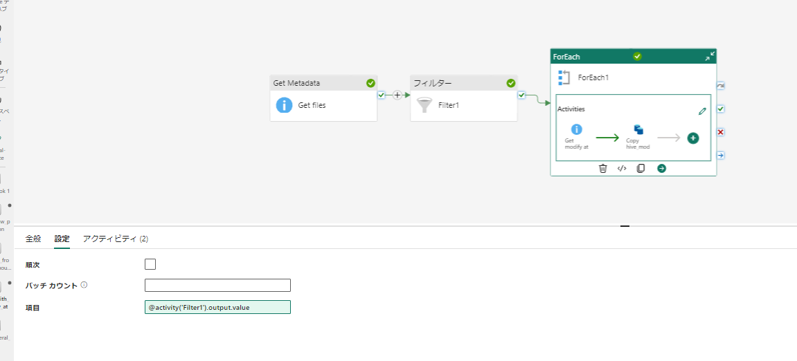797x361 pixels.
Task: Switch to the 設定 tab
Action: pyautogui.click(x=62, y=239)
